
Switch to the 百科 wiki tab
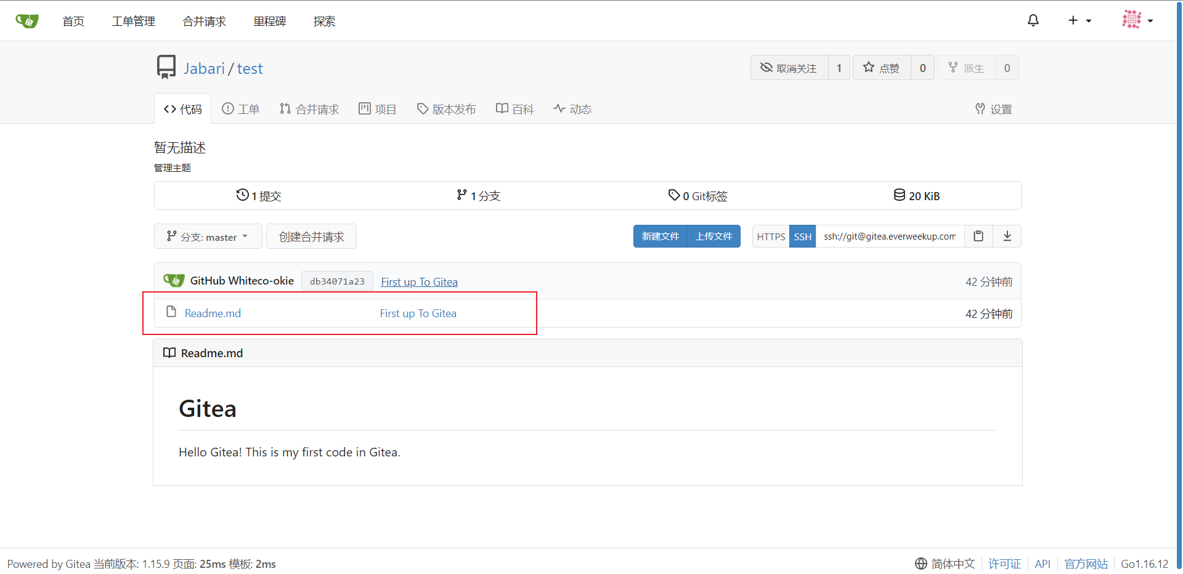pos(514,109)
